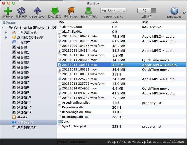The width and height of the screenshot is (187, 145).
Task: Click the 原始檔案系統 disk icon
Action: (x=14, y=127)
